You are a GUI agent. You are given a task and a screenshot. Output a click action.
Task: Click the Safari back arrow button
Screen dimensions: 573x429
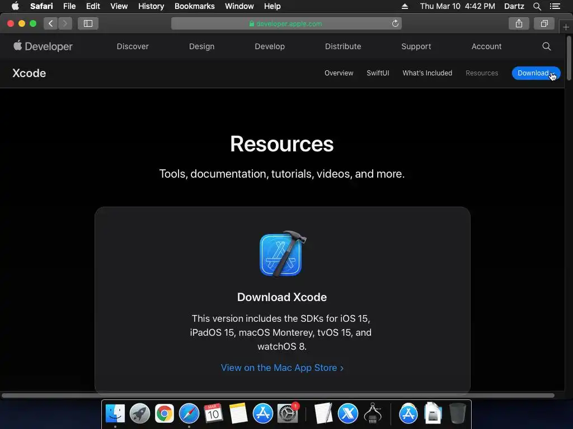pos(51,23)
